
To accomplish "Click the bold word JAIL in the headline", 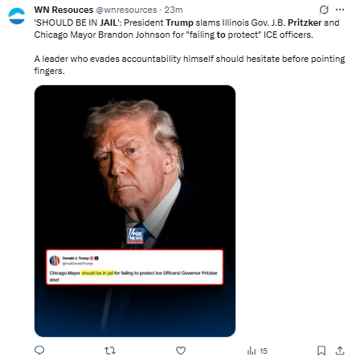I will click(109, 23).
